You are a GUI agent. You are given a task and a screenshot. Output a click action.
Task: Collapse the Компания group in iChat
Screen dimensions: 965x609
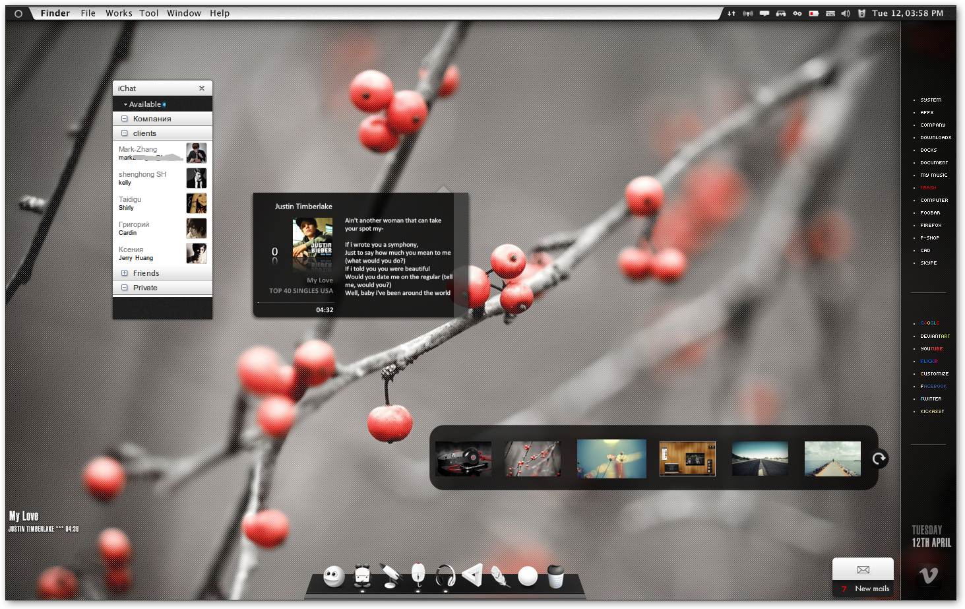click(124, 119)
